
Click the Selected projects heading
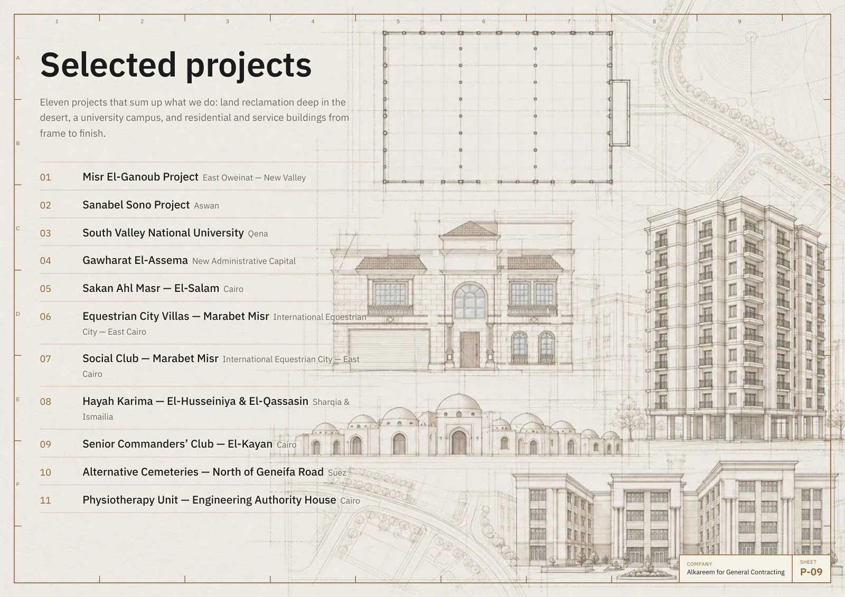tap(176, 64)
